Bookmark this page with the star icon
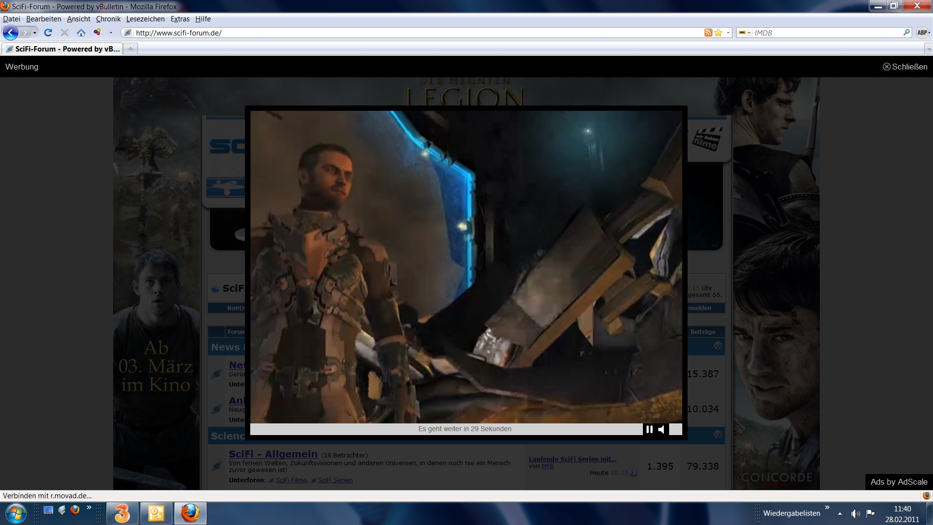933x525 pixels. coord(718,33)
